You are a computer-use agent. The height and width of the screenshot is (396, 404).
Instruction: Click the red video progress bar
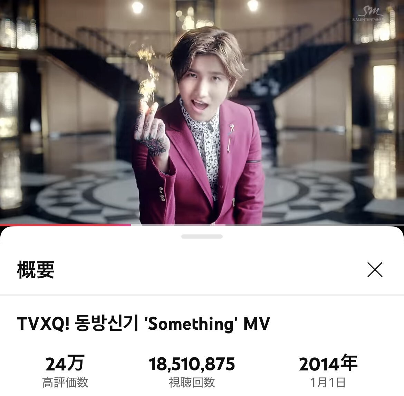66,225
